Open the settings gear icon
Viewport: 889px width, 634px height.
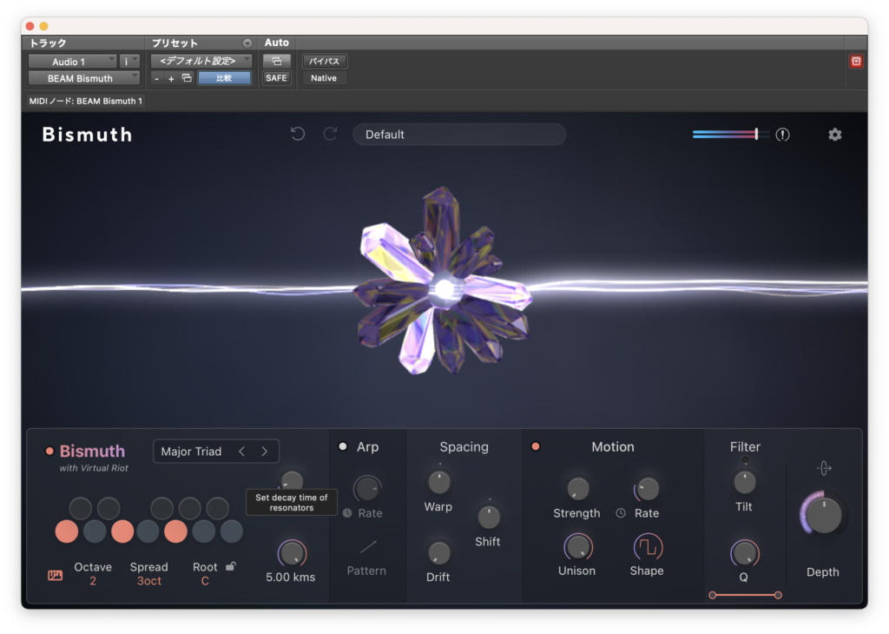point(834,135)
